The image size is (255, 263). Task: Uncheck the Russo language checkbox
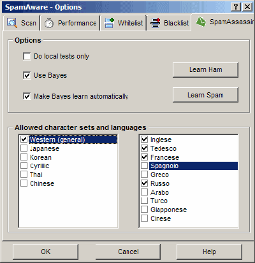[x=145, y=183]
